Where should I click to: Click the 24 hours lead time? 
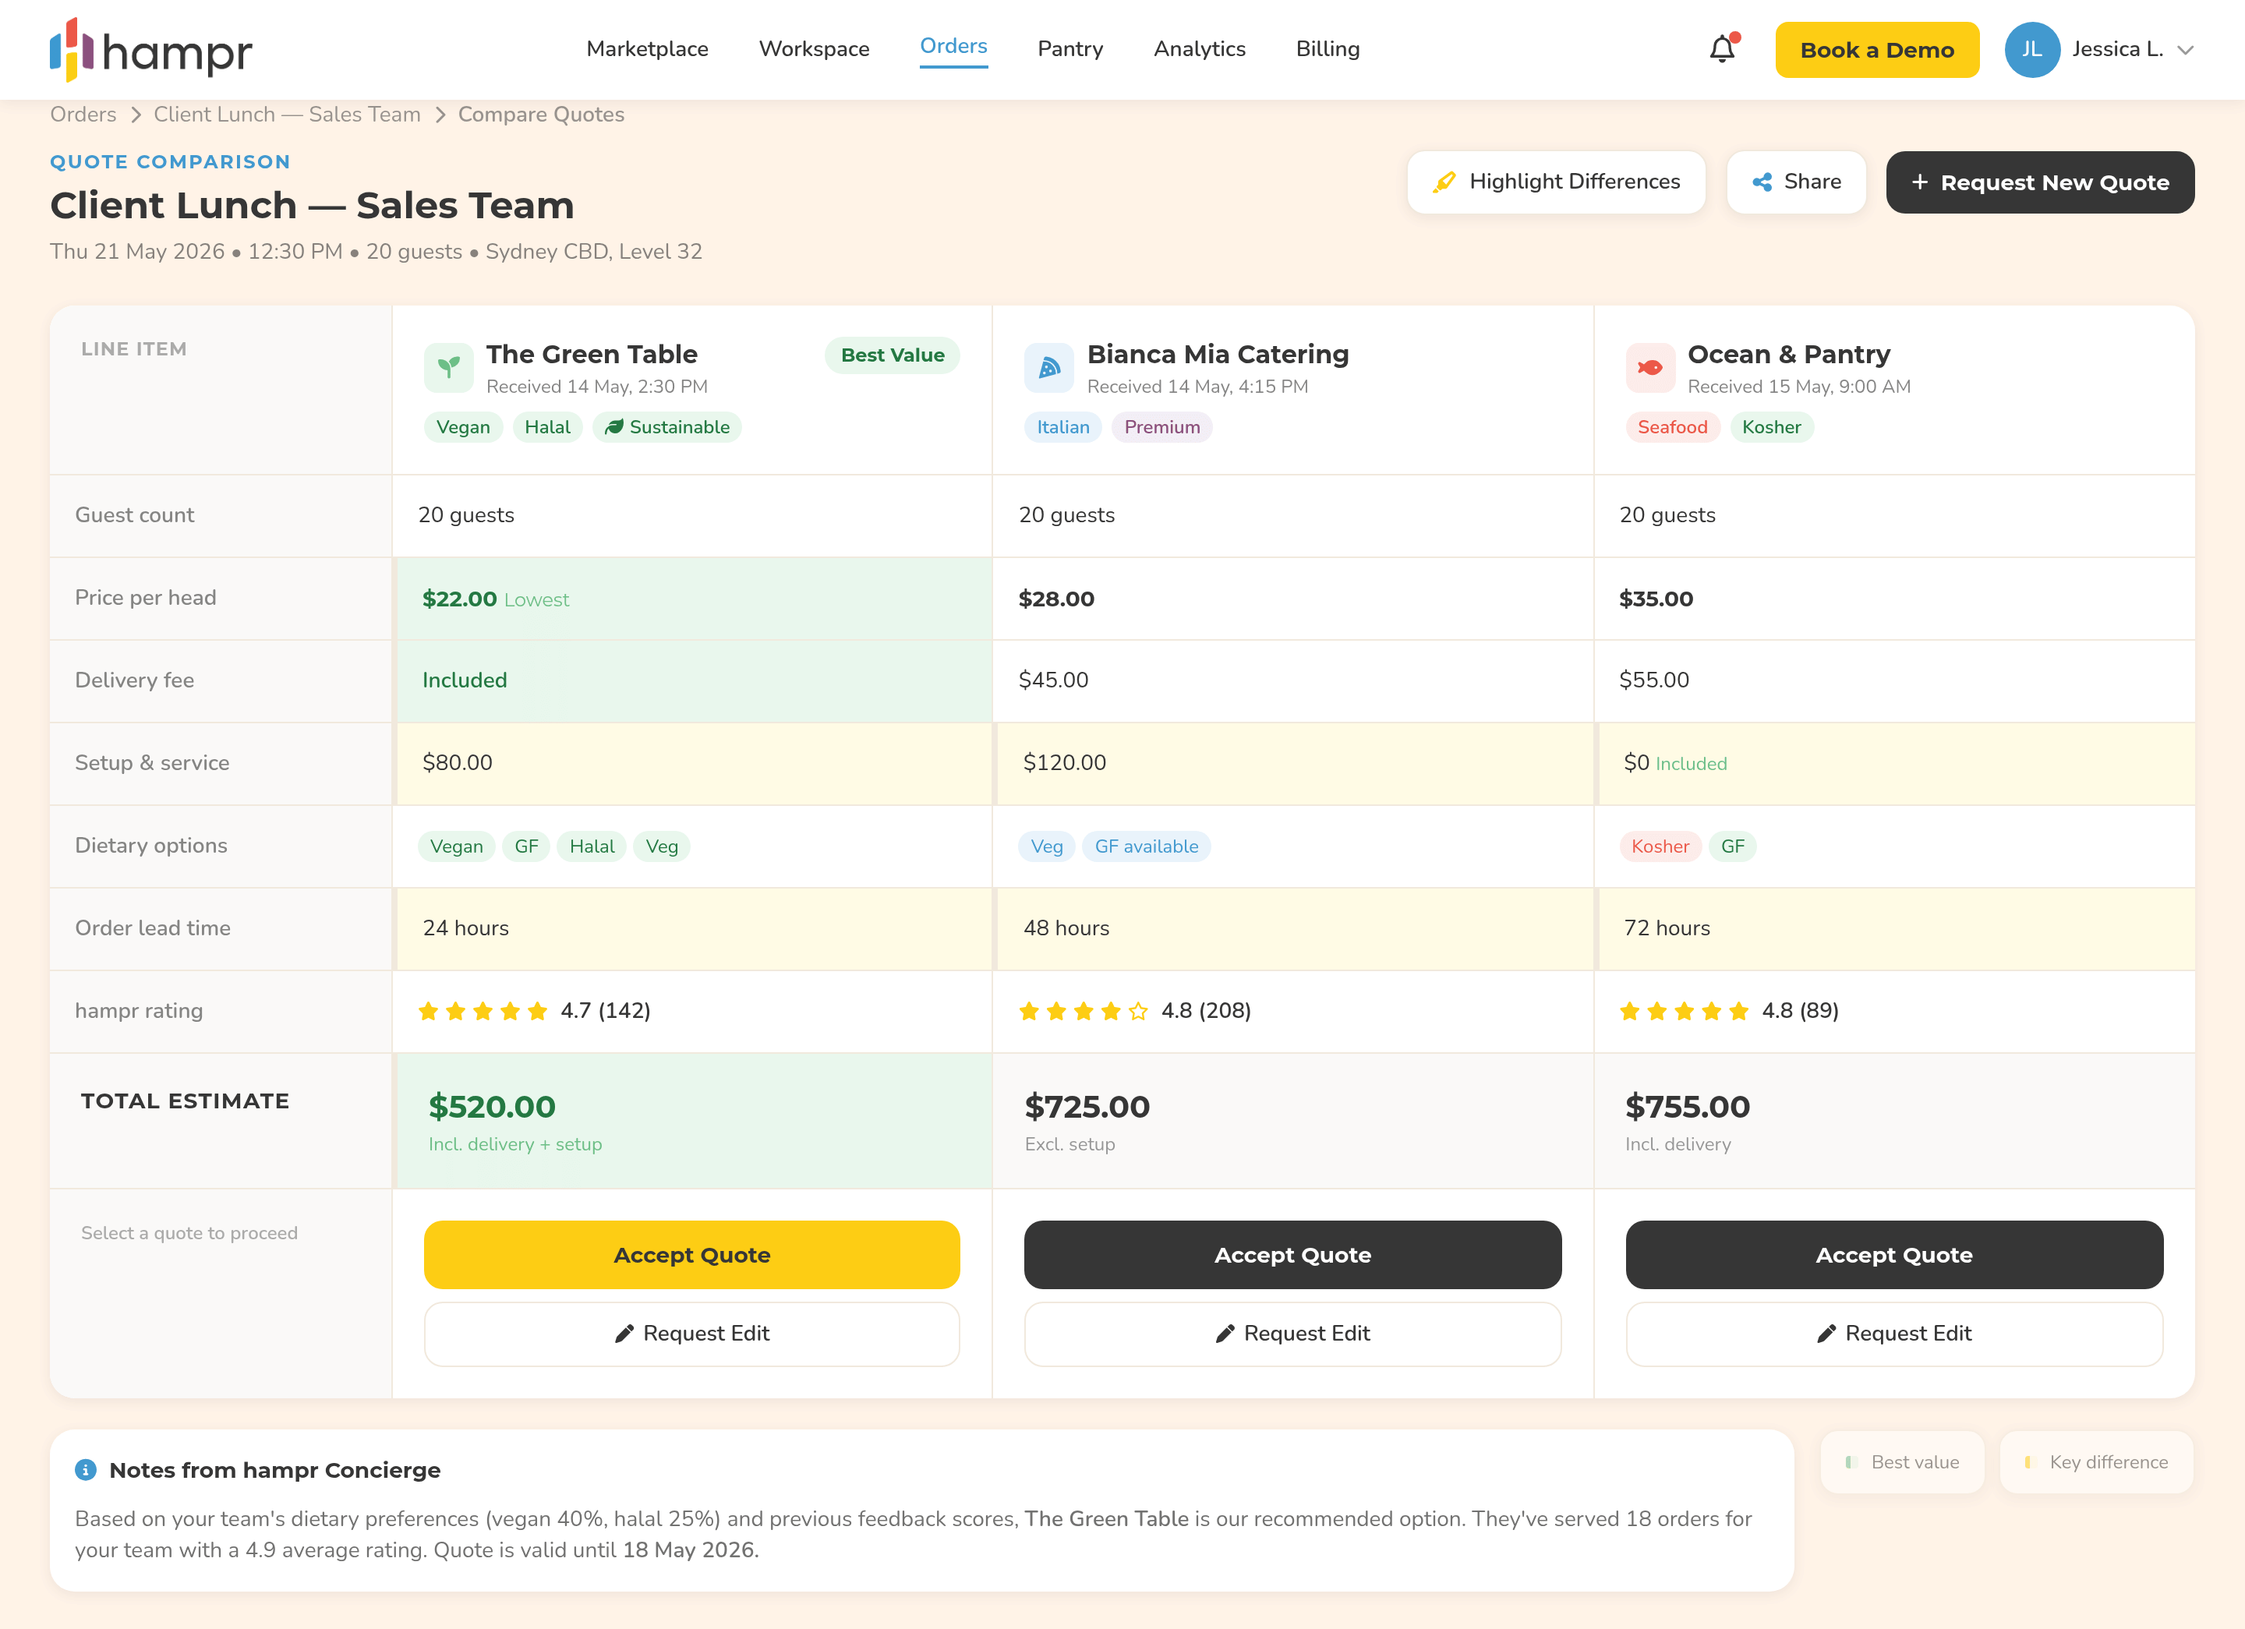(465, 928)
